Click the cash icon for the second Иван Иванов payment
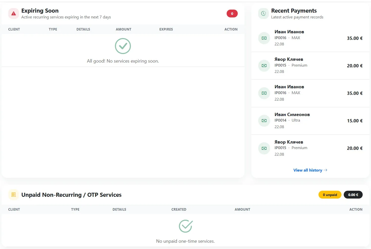The height and width of the screenshot is (249, 371). pyautogui.click(x=264, y=93)
